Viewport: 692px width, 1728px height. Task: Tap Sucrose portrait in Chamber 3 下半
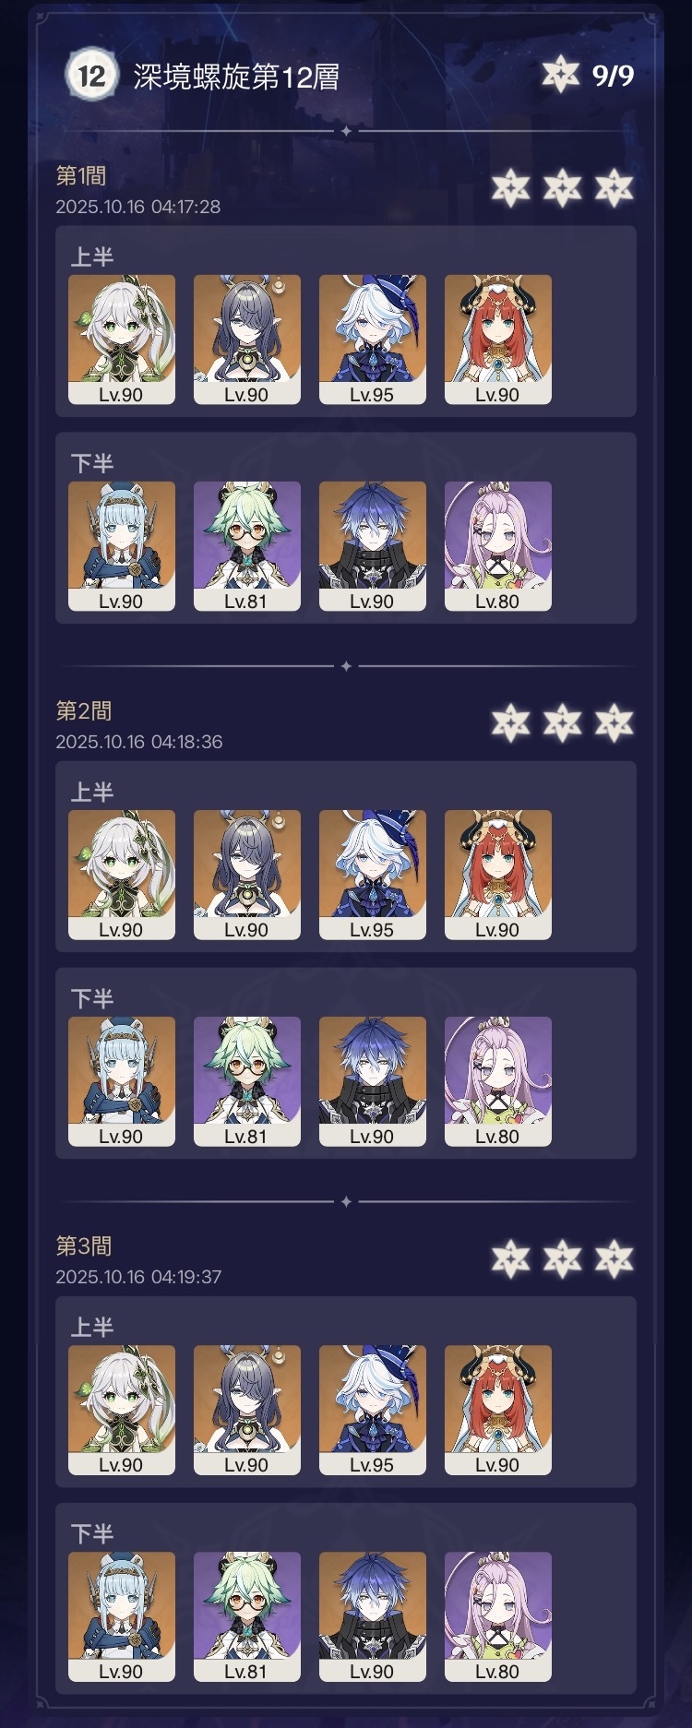pos(247,1616)
